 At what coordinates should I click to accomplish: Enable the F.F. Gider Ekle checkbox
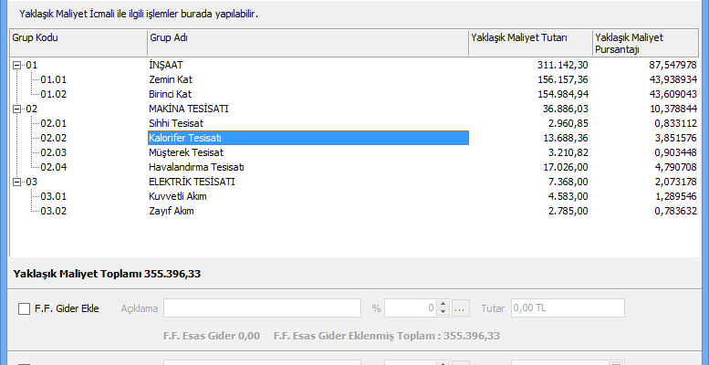pos(24,308)
